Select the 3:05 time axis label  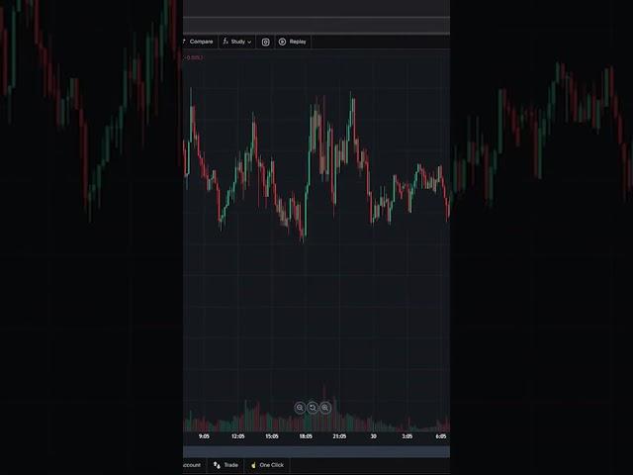click(x=407, y=436)
